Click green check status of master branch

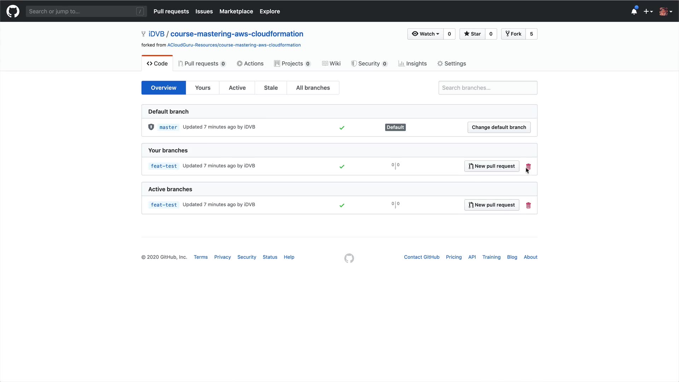tap(342, 128)
